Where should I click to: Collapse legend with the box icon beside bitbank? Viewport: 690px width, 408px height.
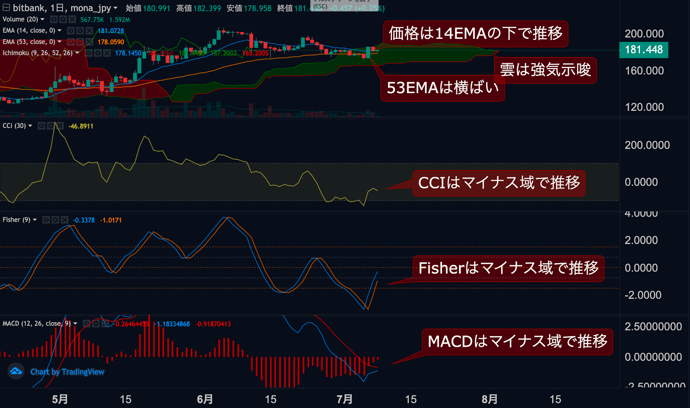(x=6, y=8)
